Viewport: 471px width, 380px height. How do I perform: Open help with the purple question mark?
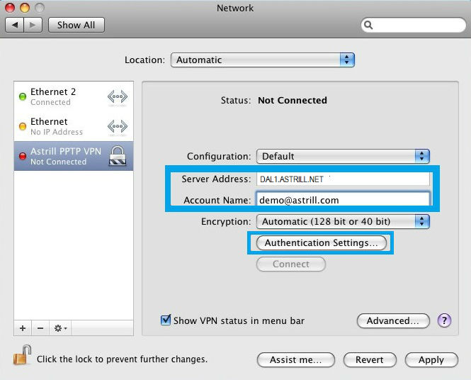(444, 320)
